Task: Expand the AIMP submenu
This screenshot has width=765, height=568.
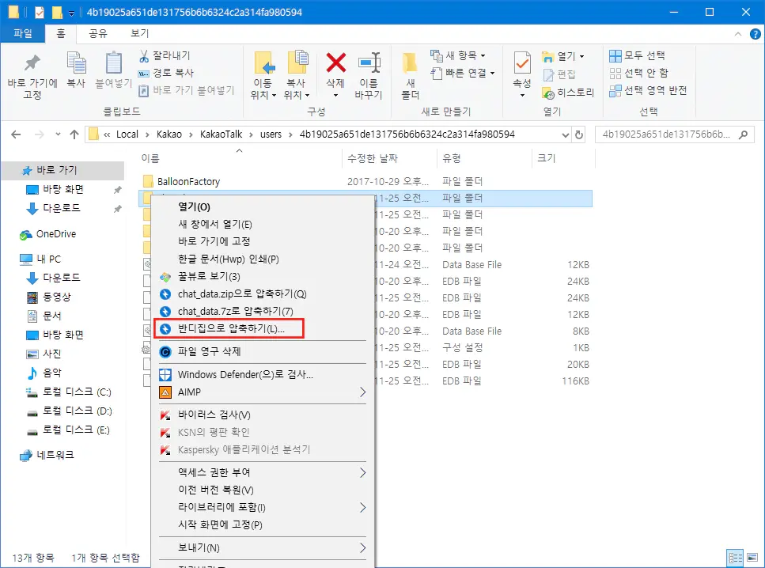Action: point(263,392)
